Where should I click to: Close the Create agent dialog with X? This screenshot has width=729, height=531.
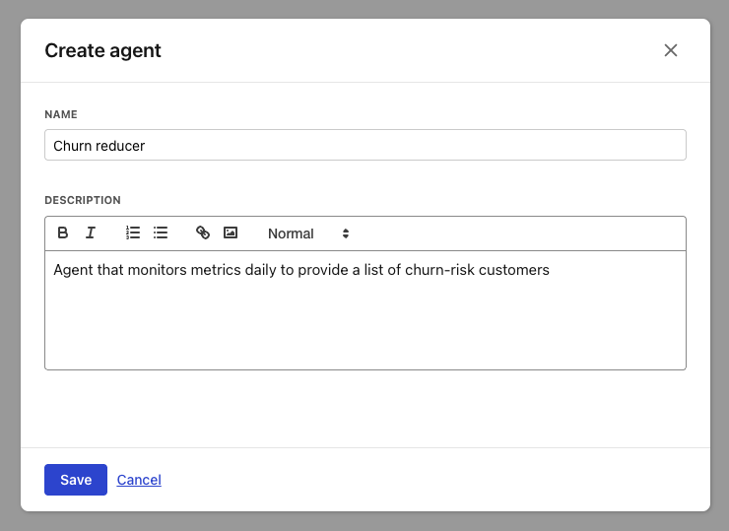[671, 50]
